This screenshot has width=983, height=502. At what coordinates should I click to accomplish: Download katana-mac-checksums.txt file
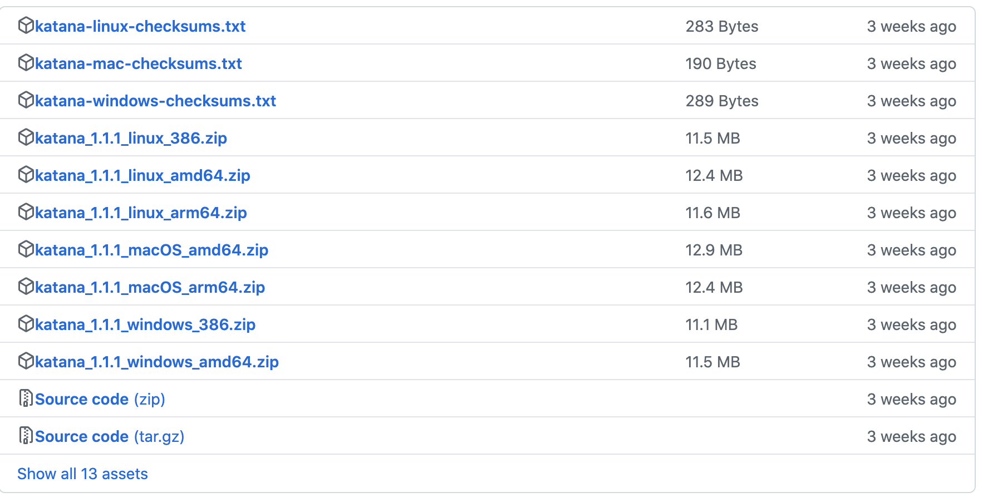(x=138, y=63)
